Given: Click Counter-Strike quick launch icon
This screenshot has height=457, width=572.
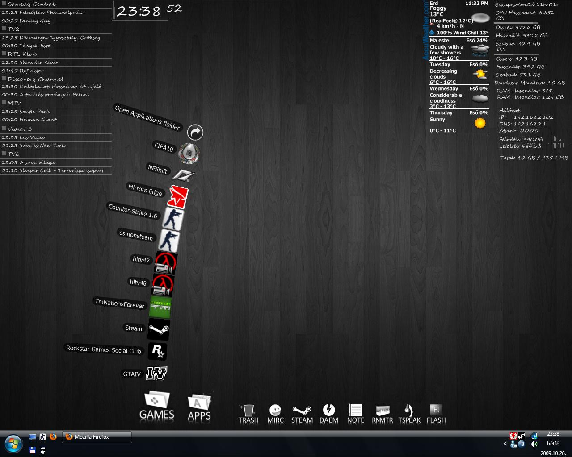Looking at the screenshot, I should click(42, 437).
